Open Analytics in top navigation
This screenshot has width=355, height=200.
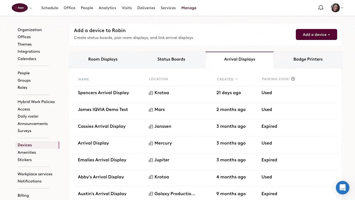pyautogui.click(x=107, y=8)
